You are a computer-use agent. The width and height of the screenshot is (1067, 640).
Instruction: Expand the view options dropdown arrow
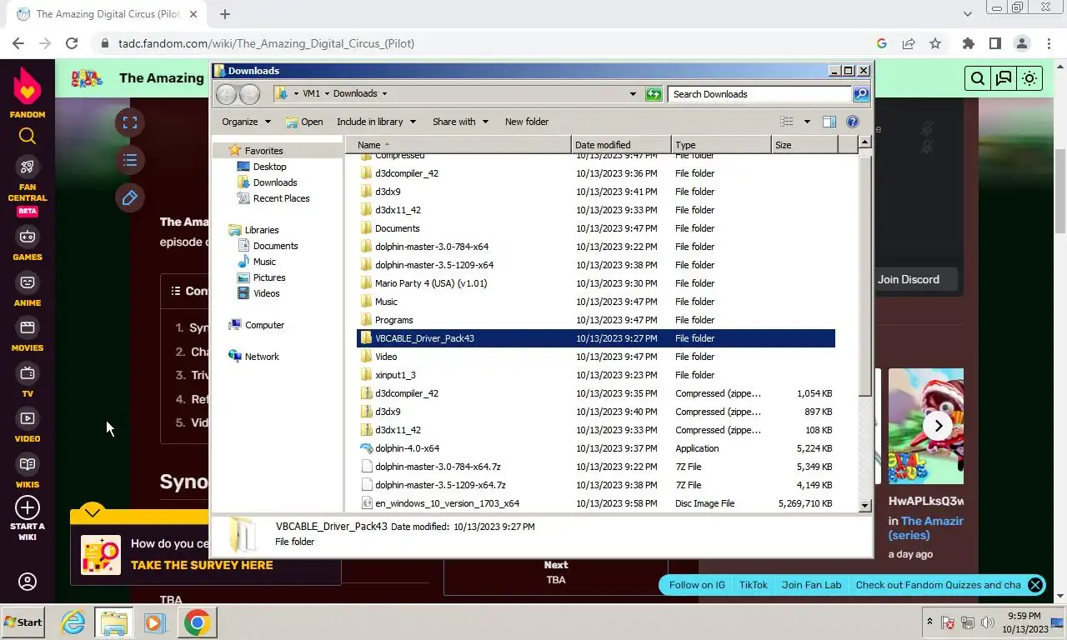pos(807,122)
